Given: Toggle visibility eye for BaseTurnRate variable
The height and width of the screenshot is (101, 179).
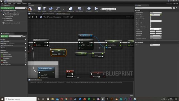Looking at the screenshot, I should [x=25, y=54].
